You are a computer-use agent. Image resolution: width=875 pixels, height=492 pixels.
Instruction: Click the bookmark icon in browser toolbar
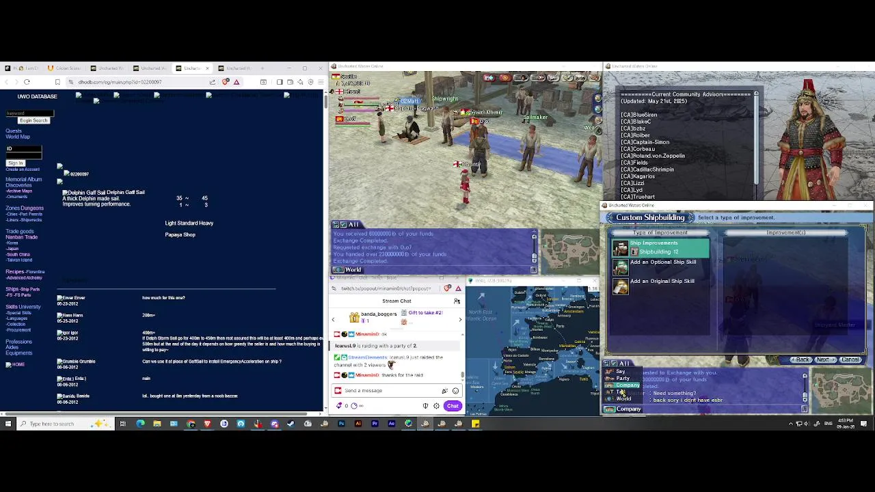click(x=57, y=82)
